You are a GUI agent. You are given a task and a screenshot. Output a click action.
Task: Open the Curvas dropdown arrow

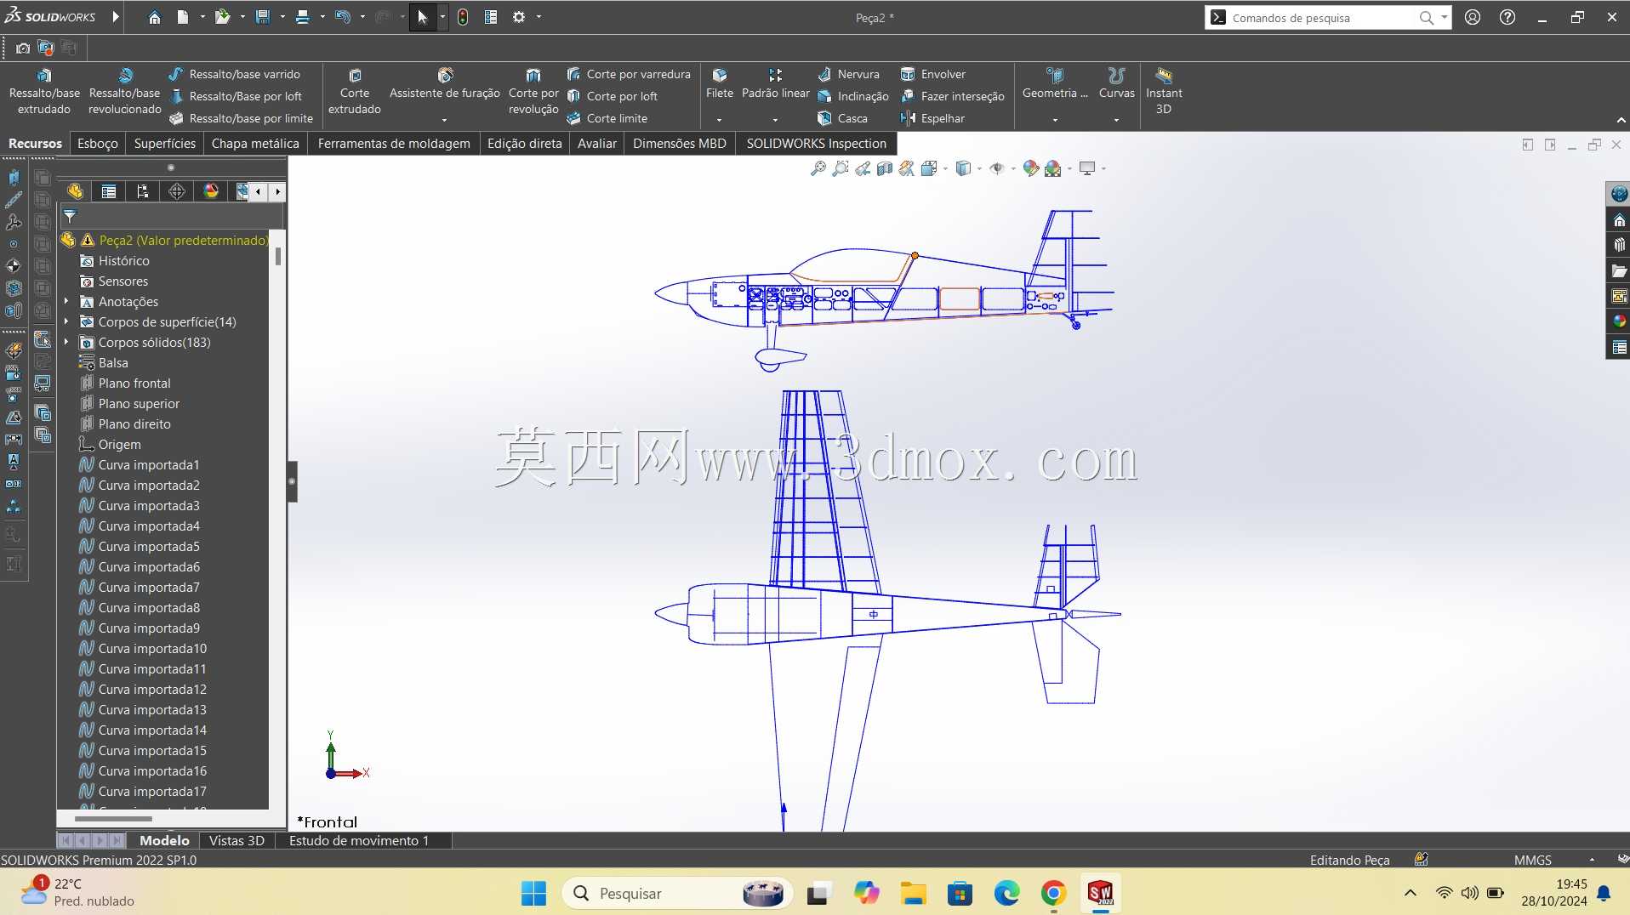(1116, 120)
